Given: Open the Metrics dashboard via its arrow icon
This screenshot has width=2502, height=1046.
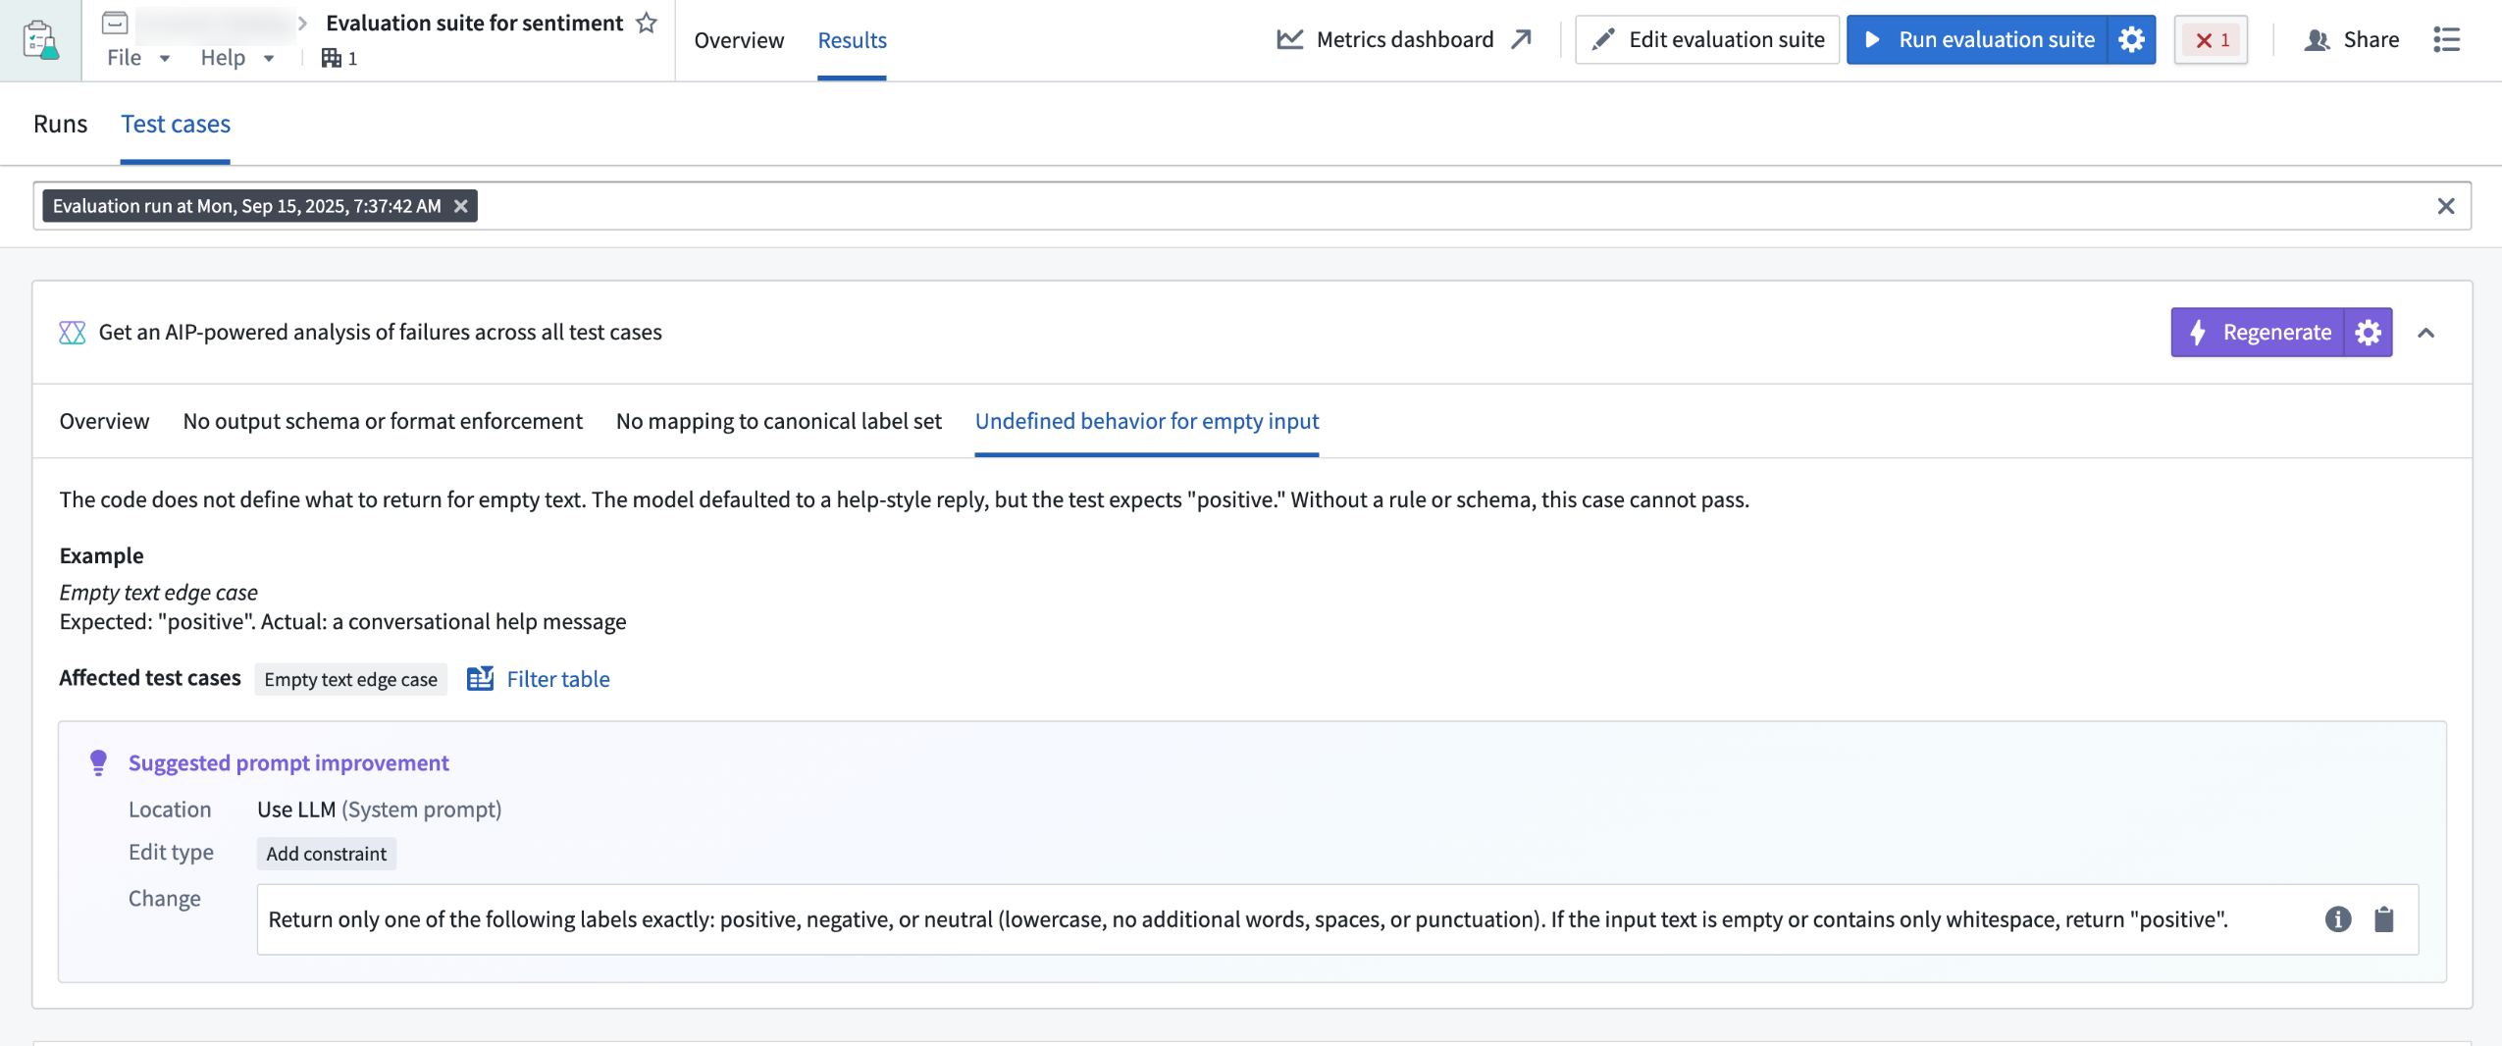Looking at the screenshot, I should 1520,39.
